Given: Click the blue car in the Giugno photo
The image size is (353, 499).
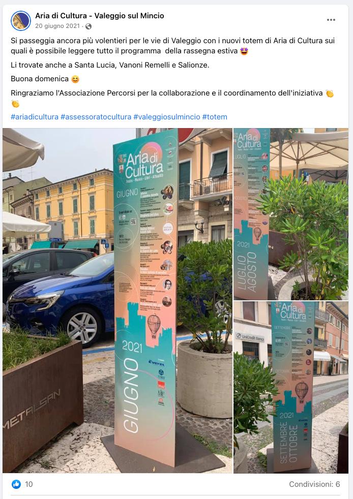Looking at the screenshot, I should (x=61, y=301).
